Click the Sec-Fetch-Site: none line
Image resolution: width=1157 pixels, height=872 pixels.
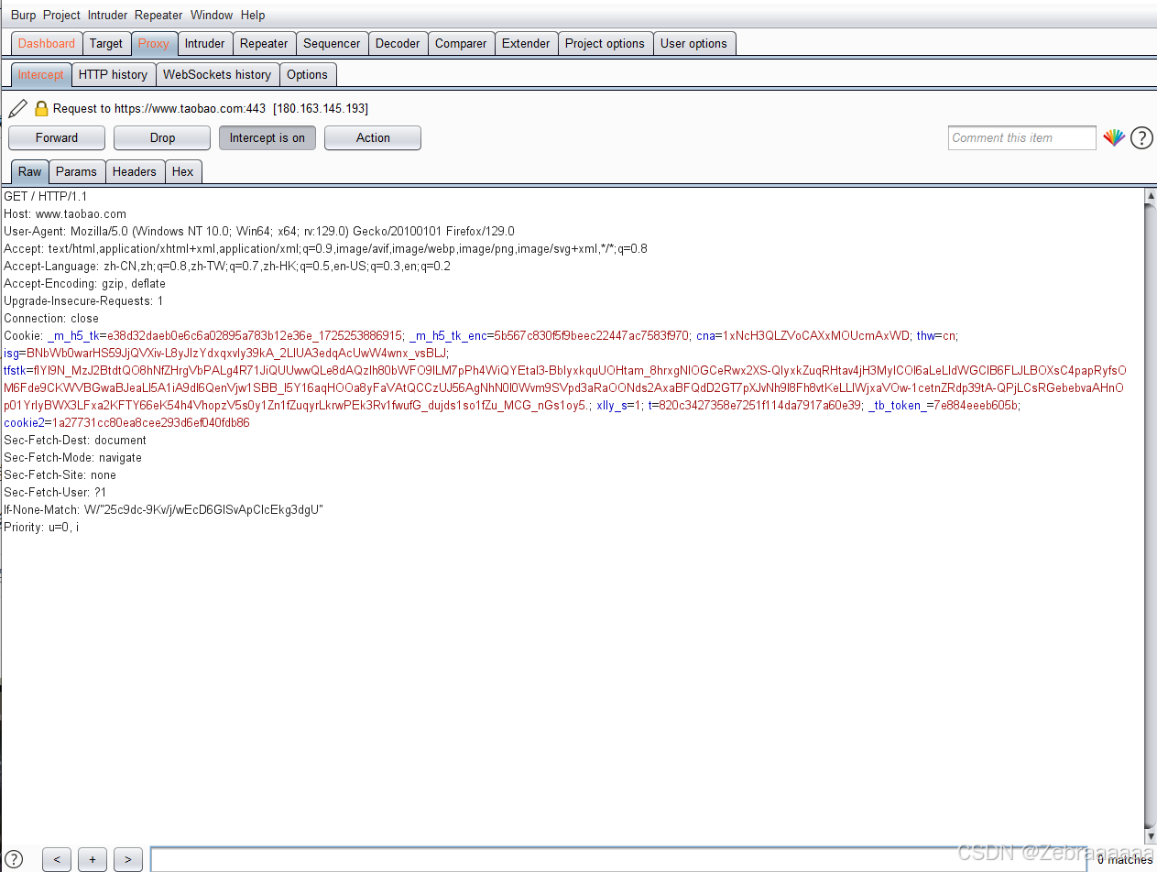pos(60,475)
